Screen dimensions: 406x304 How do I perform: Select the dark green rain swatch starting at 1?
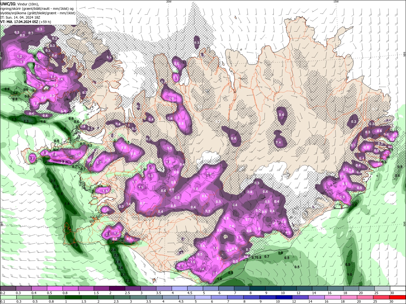[73, 297]
